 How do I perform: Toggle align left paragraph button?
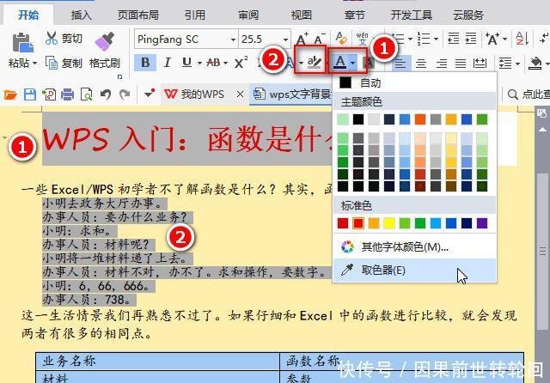401,64
